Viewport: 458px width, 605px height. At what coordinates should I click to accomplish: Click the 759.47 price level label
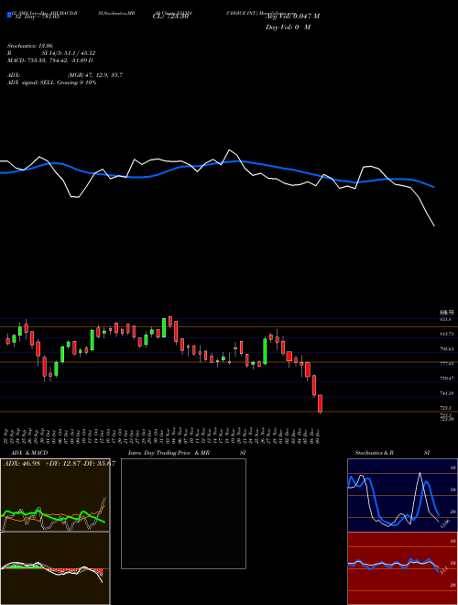point(446,379)
